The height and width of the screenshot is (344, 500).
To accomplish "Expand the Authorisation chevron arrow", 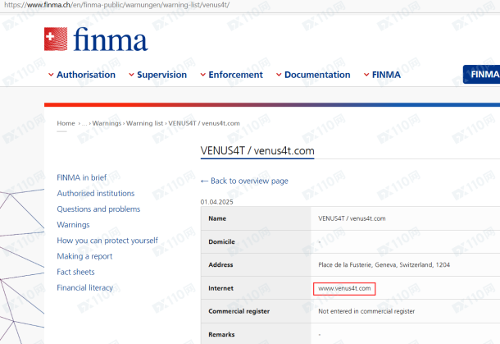I will click(51, 75).
